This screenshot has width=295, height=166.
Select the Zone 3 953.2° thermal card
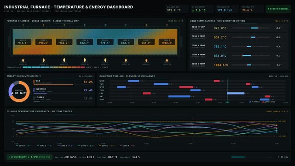click(x=64, y=41)
